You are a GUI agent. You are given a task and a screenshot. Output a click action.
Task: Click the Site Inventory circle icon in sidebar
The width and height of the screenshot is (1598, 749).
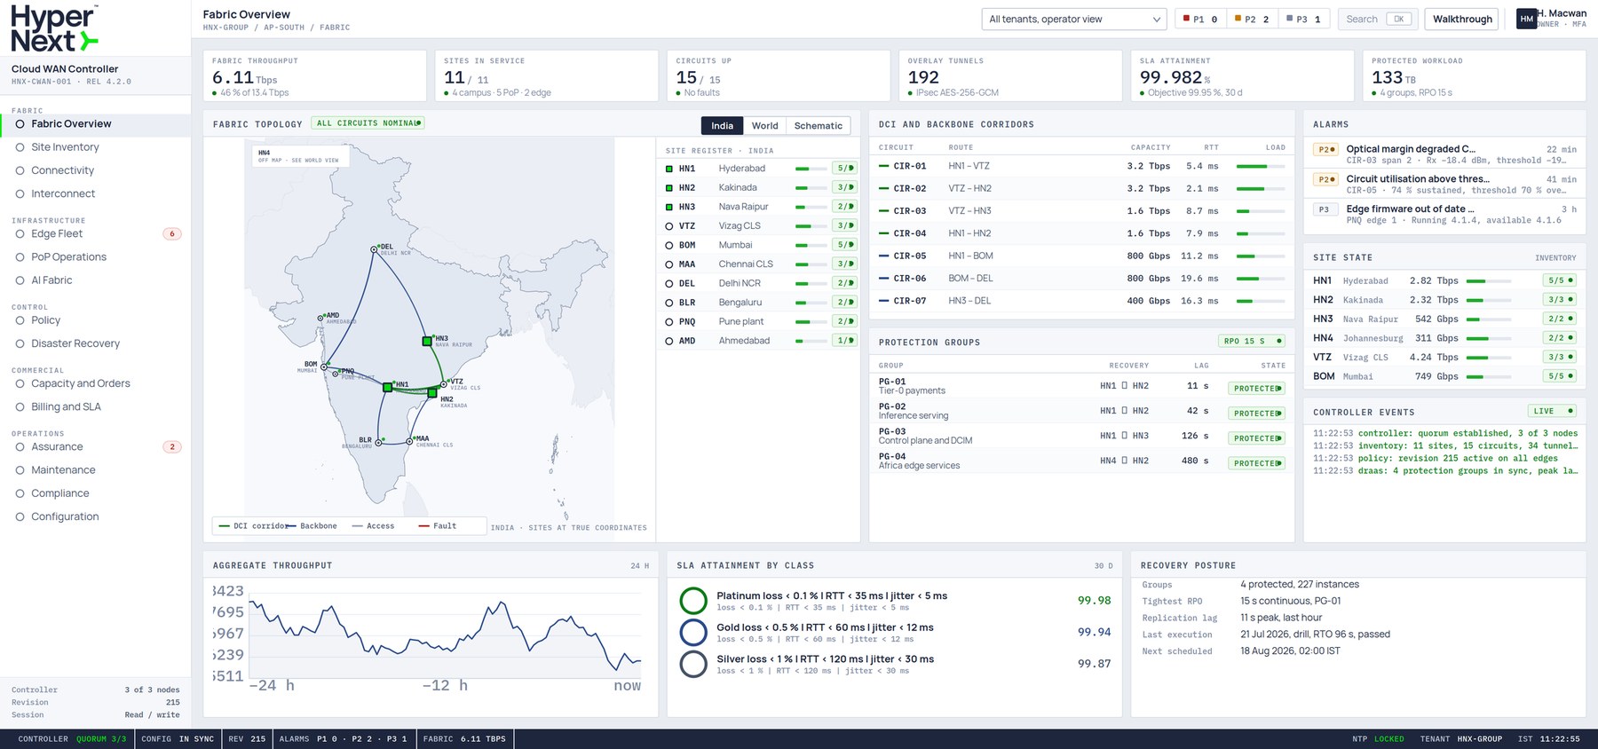20,147
